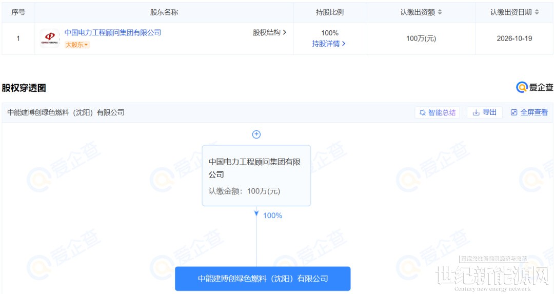This screenshot has height=294, width=554.
Task: Click the 爱企查 logo
Action: [x=535, y=88]
